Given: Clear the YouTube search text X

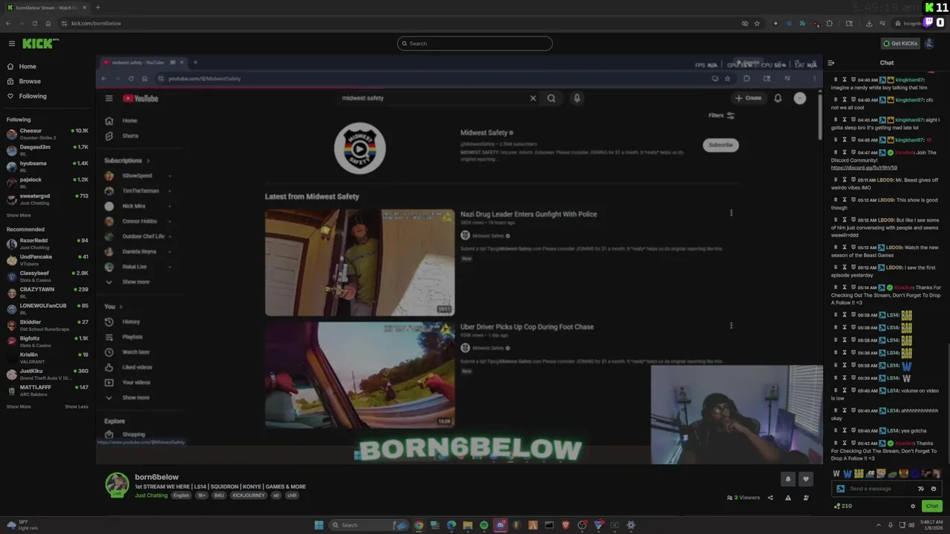Looking at the screenshot, I should (x=533, y=98).
